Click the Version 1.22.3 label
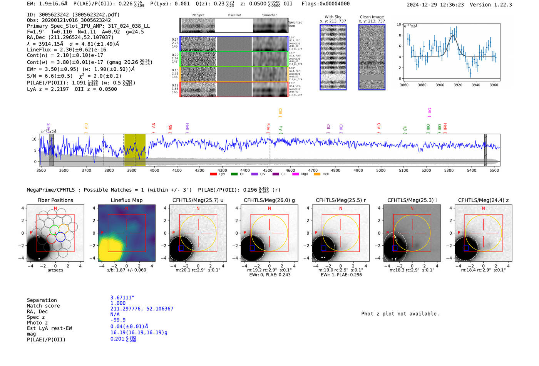 (491, 5)
